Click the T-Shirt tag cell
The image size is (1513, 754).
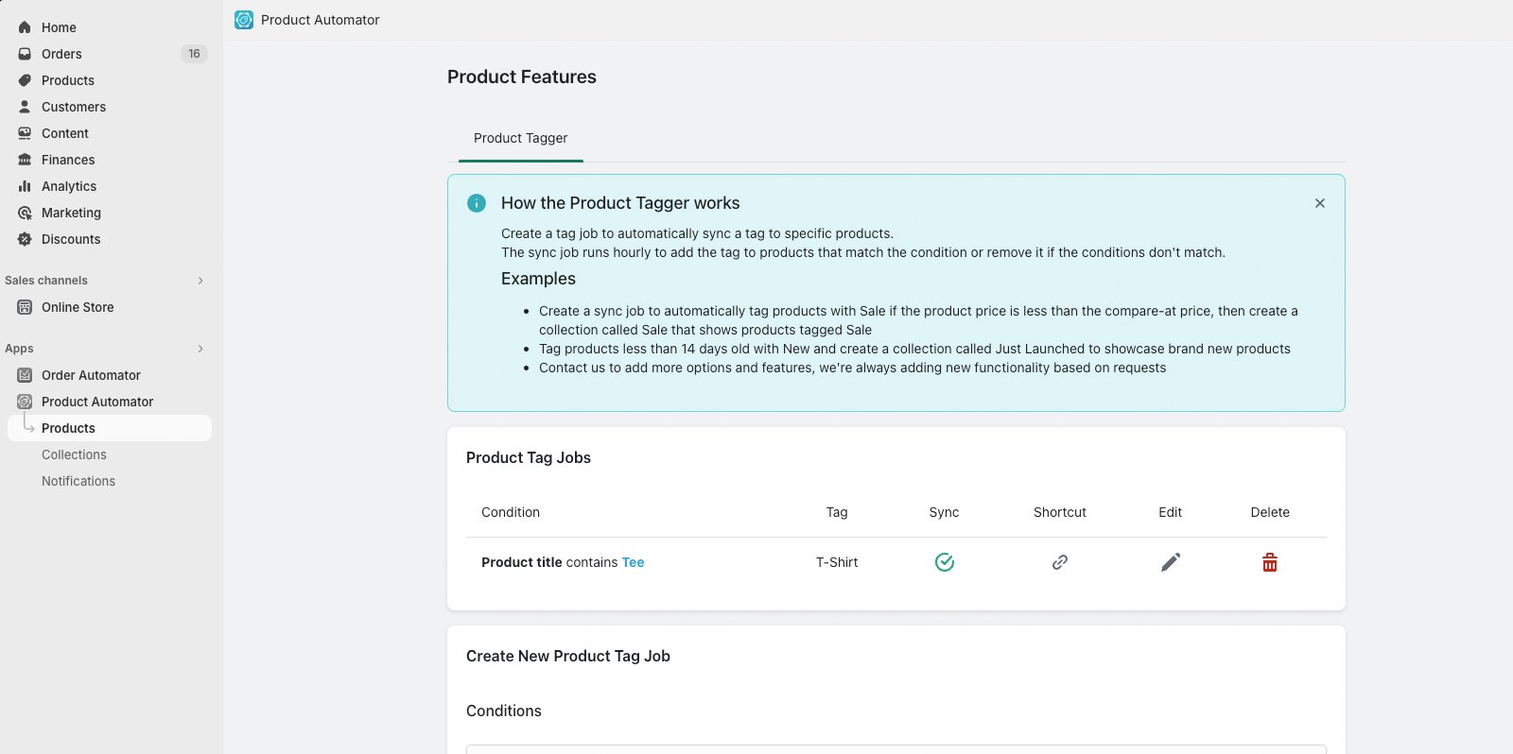click(837, 562)
